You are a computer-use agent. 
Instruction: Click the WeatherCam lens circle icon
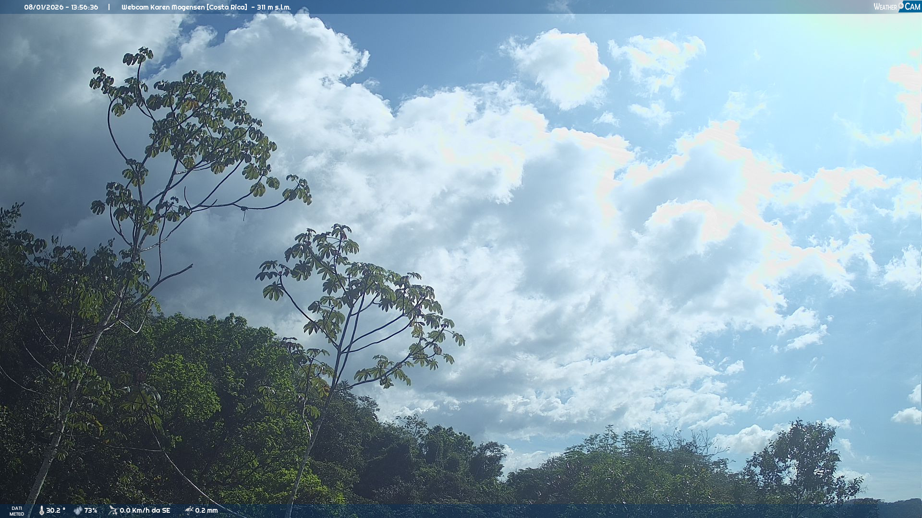tap(901, 5)
